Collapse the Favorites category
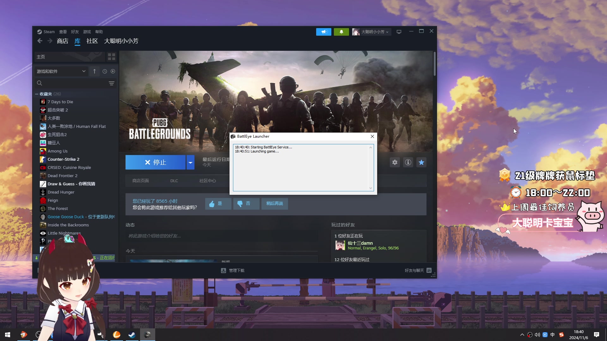 pos(37,94)
